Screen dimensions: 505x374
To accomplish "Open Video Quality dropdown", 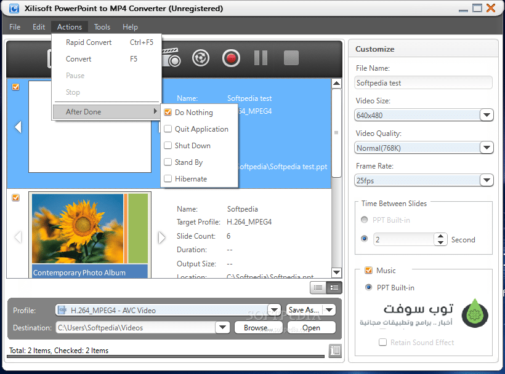I will tap(487, 148).
